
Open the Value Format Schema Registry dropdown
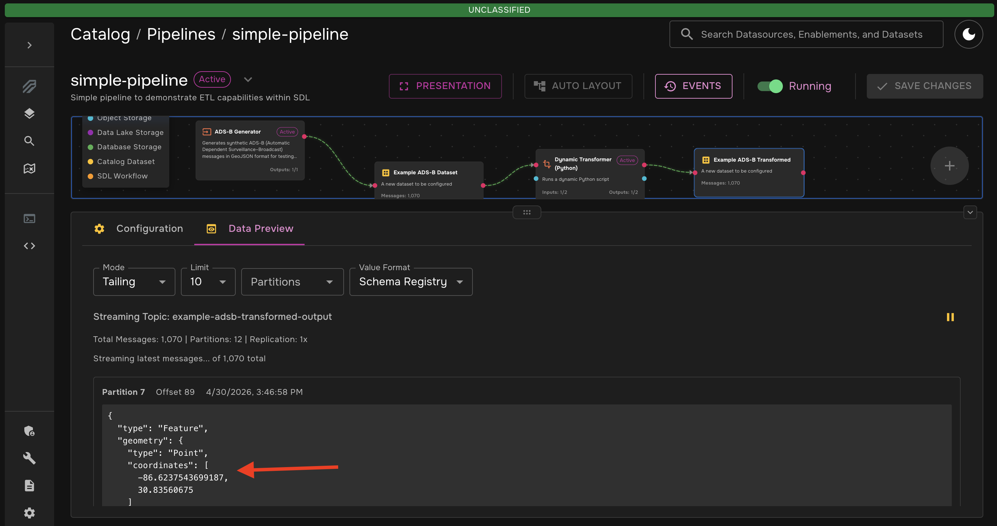point(411,281)
